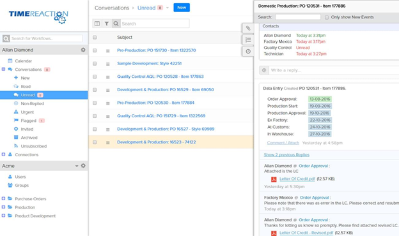Screen dimensions: 399x236
Task: Click drag handle for Development & Production: 16523 - 74122
Action: point(108,143)
